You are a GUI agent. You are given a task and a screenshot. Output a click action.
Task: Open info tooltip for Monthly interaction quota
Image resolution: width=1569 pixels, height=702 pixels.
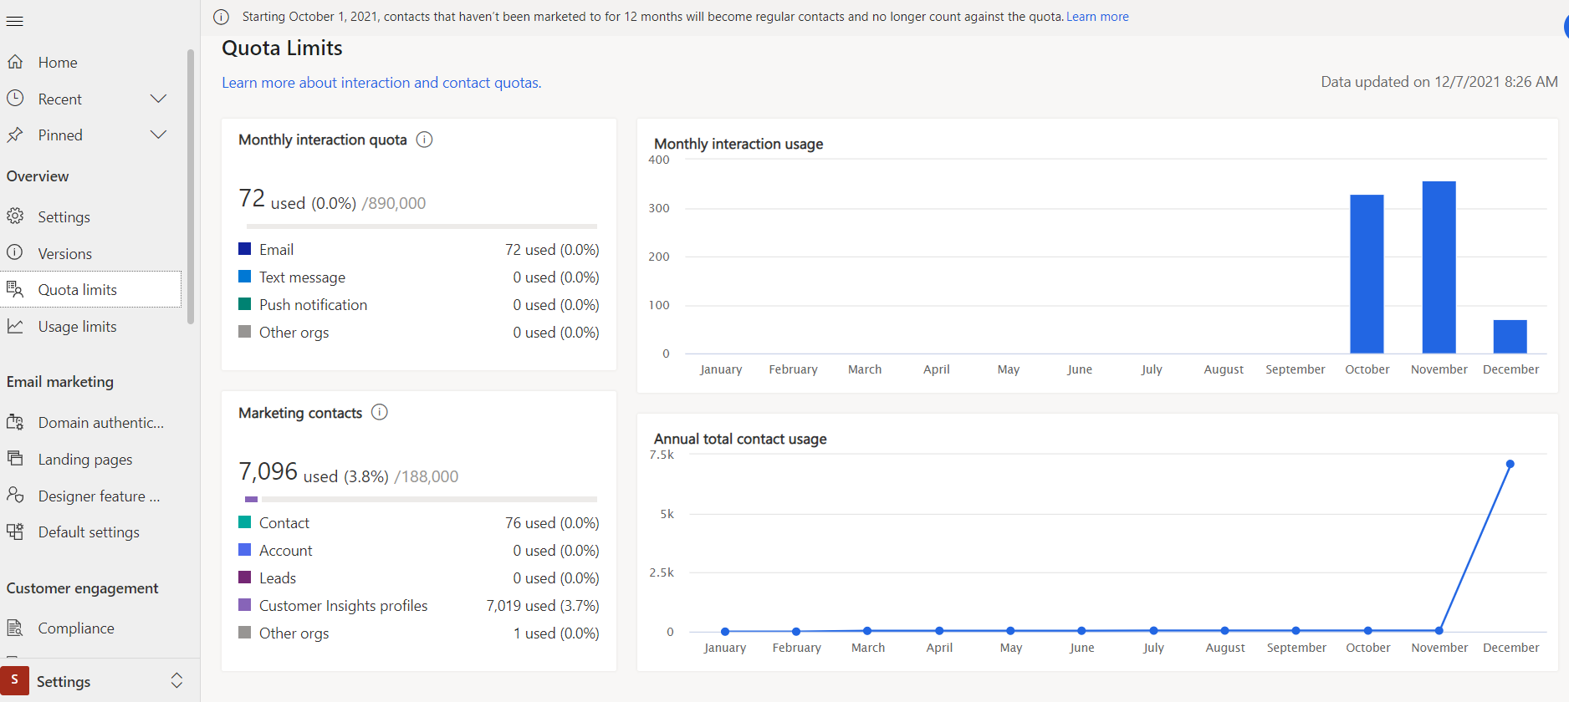[x=424, y=140]
